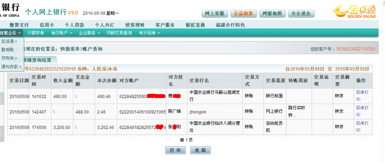385x163 pixels.
Task: Click 回单打印 for the 142407 transaction
Action: click(x=362, y=111)
